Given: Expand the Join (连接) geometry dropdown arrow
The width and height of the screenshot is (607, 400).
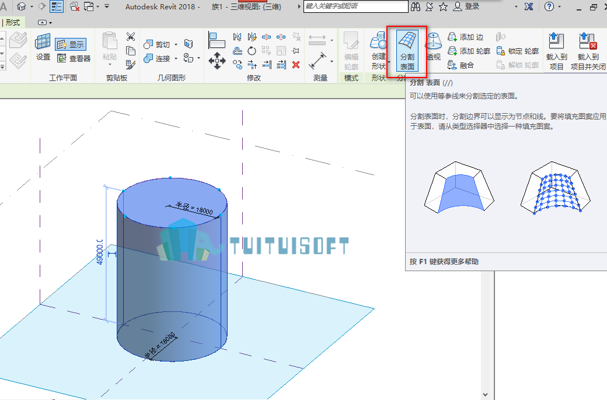Looking at the screenshot, I should [x=176, y=58].
